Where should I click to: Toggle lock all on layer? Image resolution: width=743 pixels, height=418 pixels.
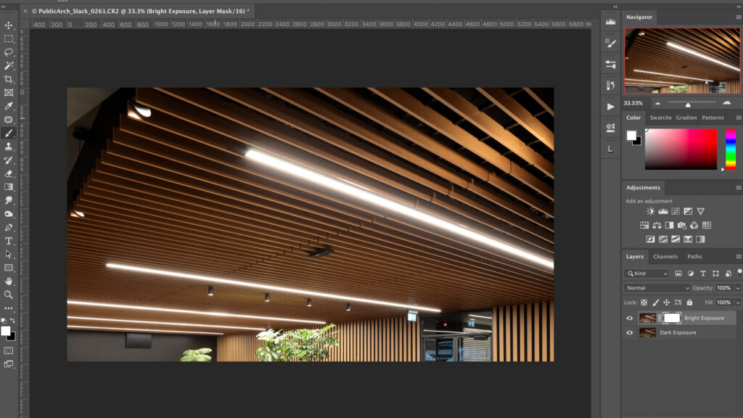(x=689, y=302)
